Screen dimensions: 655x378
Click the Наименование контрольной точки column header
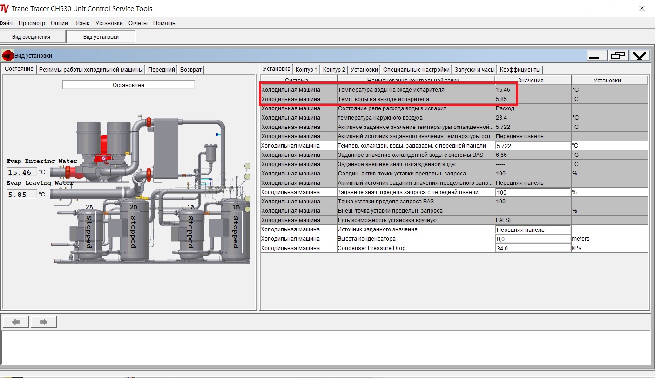click(416, 80)
